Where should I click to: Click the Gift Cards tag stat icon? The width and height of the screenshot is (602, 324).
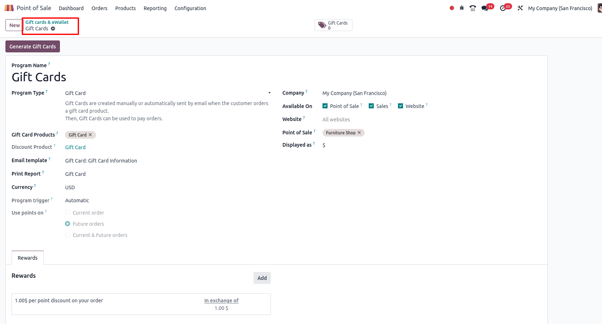pos(322,25)
